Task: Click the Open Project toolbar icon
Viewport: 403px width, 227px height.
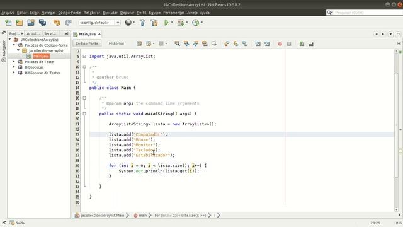Action: [31, 23]
